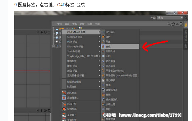Viewport: 192px width, 121px height.
Task: Expand the Sketch 标签 submenu
Action: coord(81,51)
